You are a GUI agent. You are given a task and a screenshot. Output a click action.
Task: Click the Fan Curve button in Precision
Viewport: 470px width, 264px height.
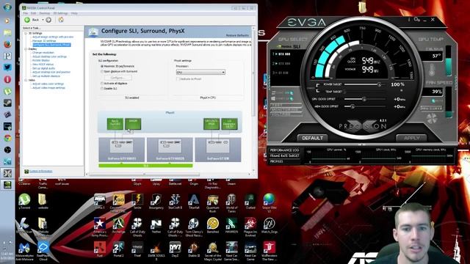(432, 109)
